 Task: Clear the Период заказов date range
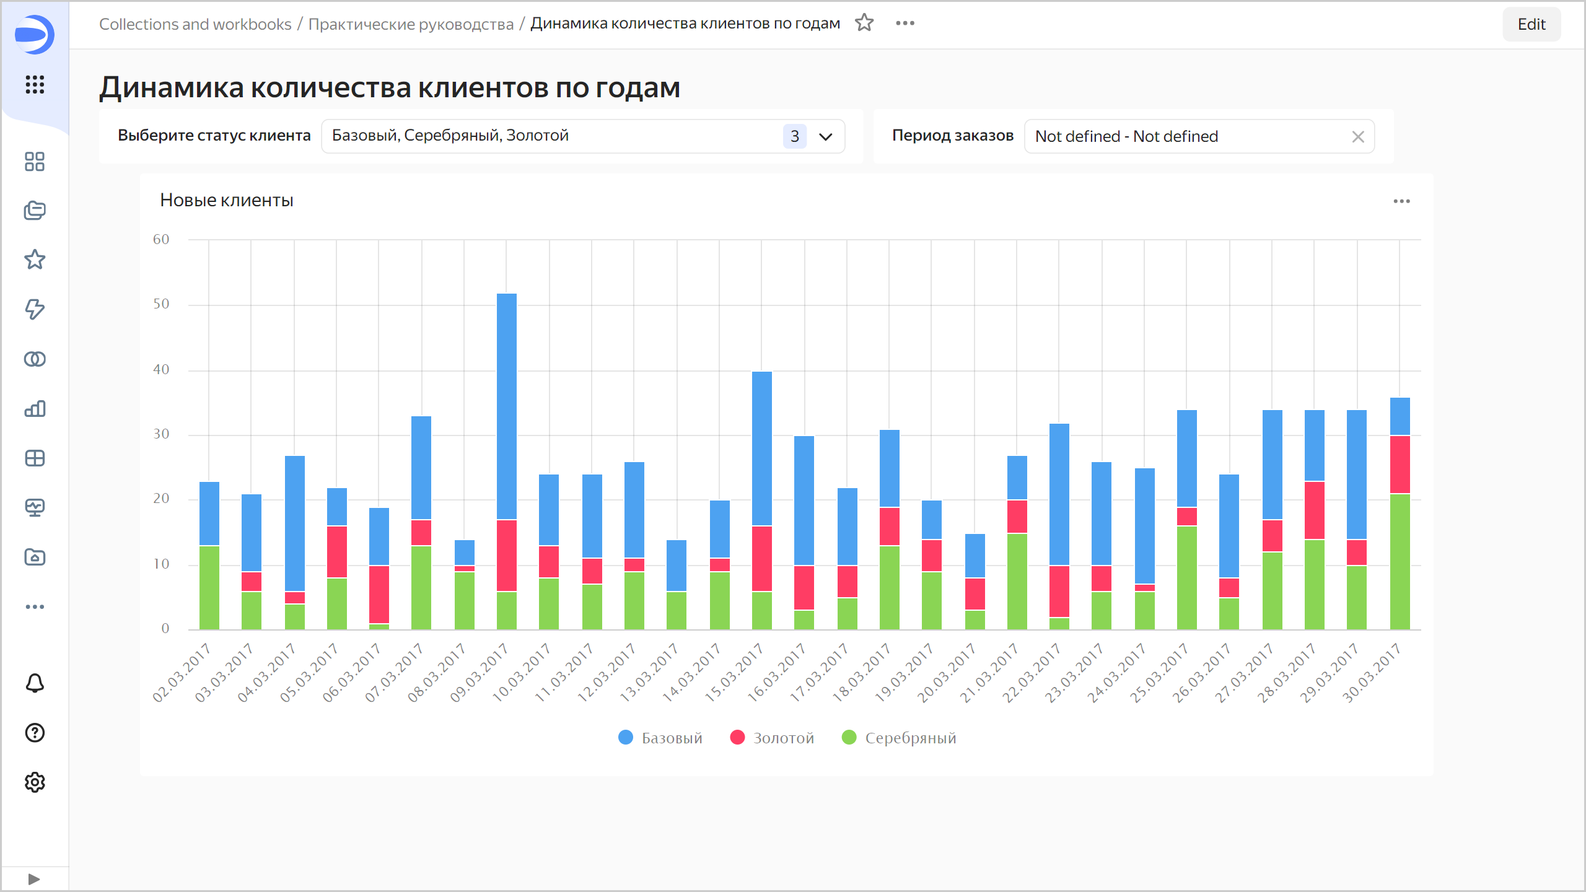pos(1357,137)
